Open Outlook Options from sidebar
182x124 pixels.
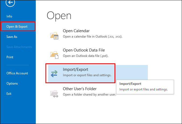point(12,83)
